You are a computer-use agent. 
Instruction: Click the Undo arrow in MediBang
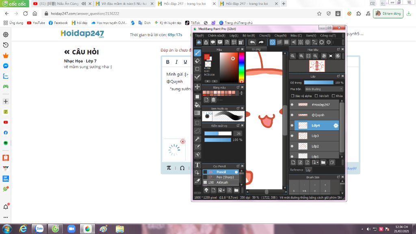pyautogui.click(x=252, y=42)
